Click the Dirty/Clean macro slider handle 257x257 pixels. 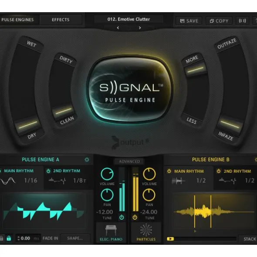tap(63, 111)
